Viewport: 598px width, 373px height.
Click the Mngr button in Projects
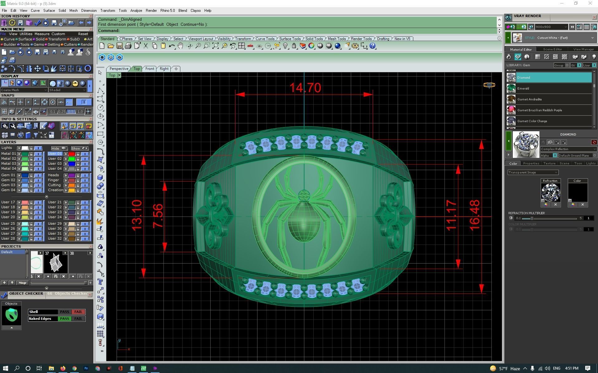(x=22, y=283)
